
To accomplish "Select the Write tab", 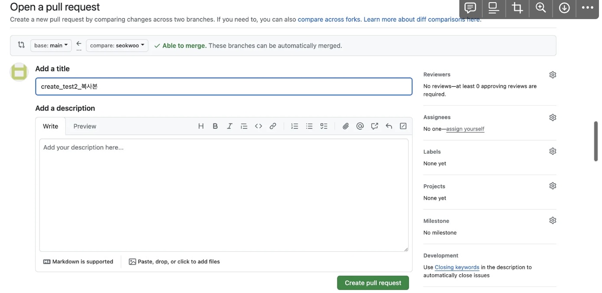I will 50,126.
